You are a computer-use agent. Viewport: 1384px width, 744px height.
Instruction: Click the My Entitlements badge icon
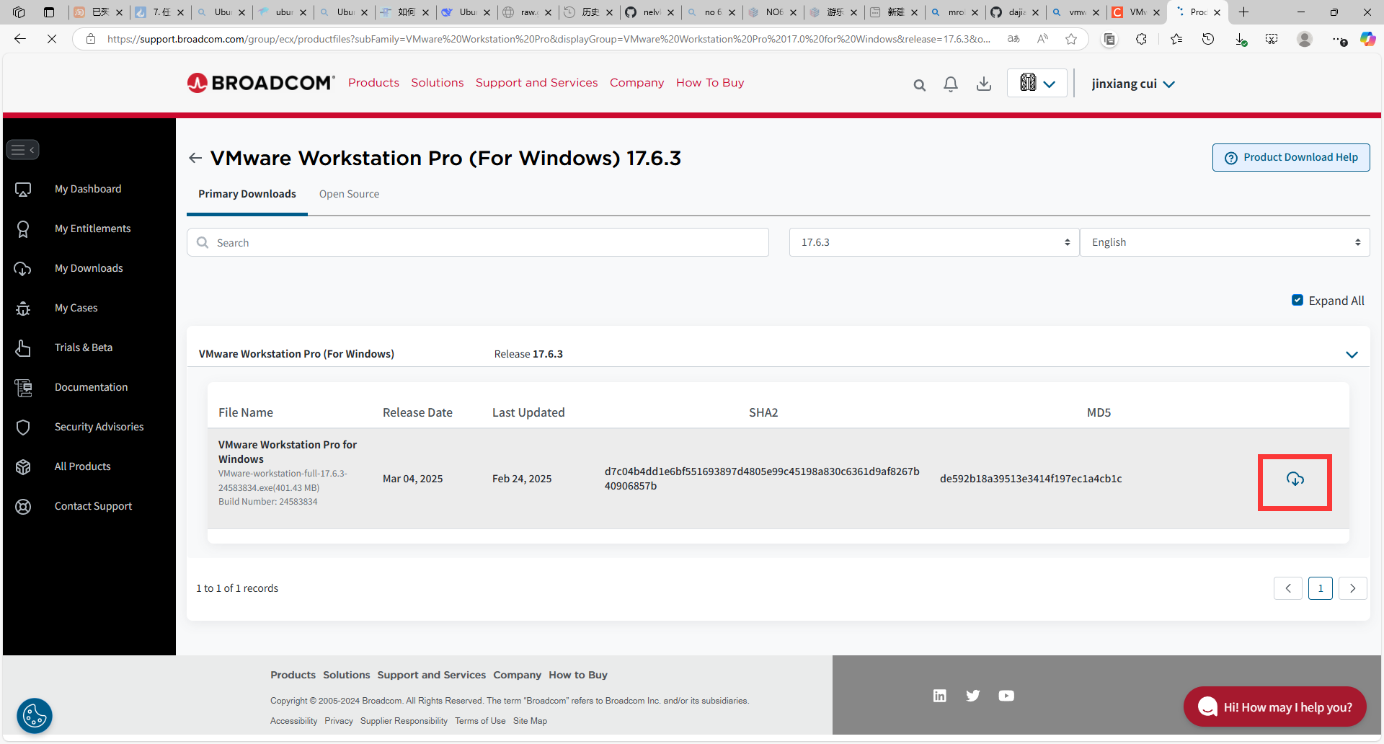click(23, 229)
